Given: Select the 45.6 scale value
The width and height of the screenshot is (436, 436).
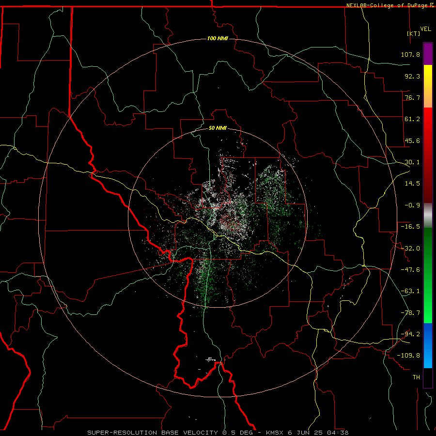Looking at the screenshot, I should [412, 140].
